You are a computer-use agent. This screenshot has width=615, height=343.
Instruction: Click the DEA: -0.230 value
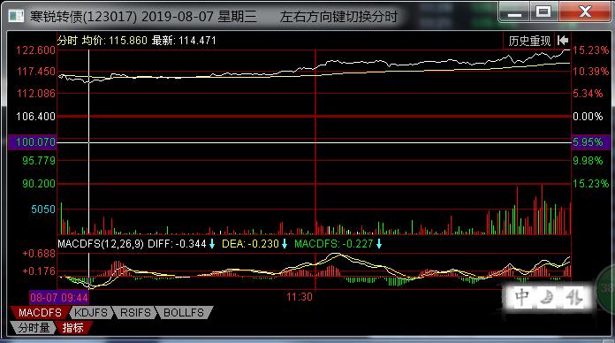250,244
